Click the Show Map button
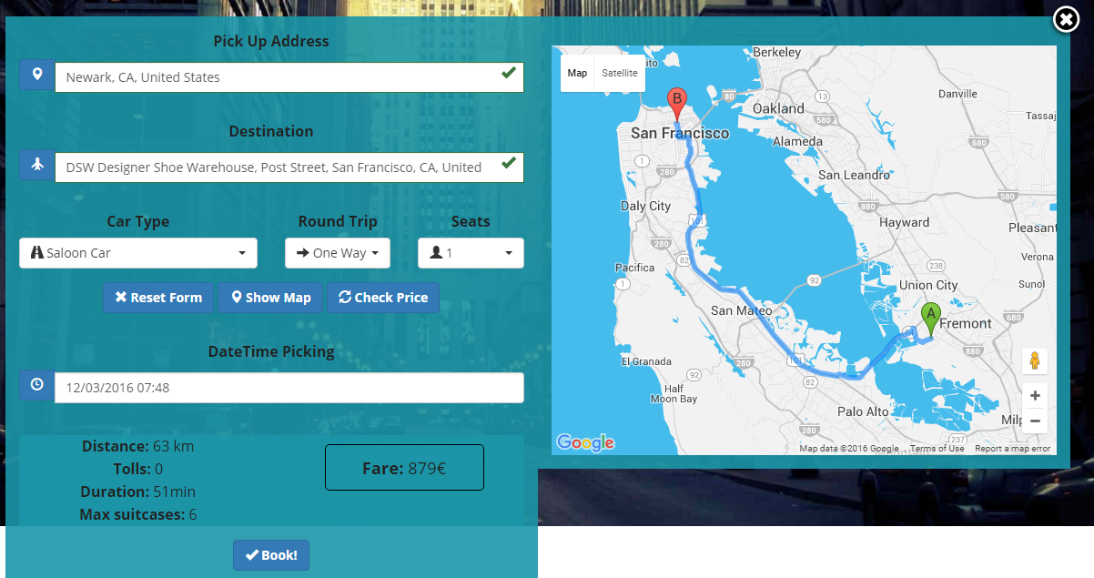 (270, 298)
